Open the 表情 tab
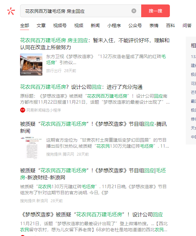The height and width of the screenshot is (236, 196). tap(154, 26)
